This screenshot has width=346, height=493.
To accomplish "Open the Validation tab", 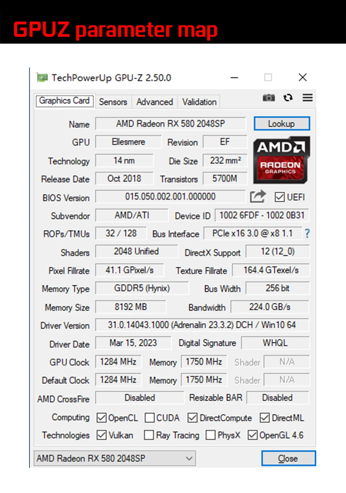I will pos(199,102).
